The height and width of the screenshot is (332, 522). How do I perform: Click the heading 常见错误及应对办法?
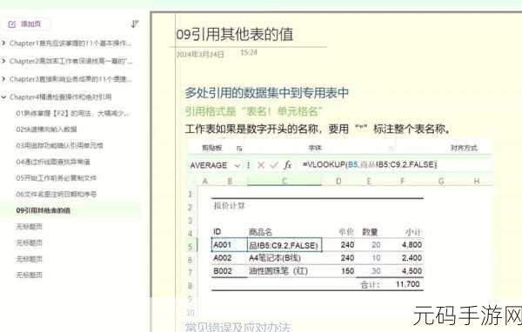pos(238,327)
